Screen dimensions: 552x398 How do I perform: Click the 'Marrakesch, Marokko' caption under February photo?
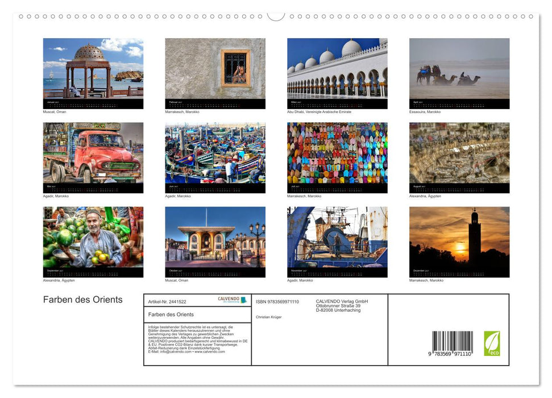tap(182, 112)
